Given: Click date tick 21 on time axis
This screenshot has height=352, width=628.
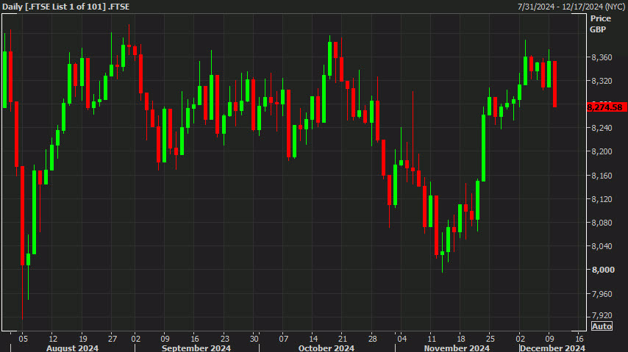Looking at the screenshot, I should [342, 339].
